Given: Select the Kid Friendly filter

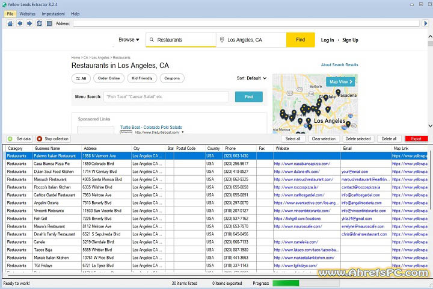Looking at the screenshot, I should 142,78.
